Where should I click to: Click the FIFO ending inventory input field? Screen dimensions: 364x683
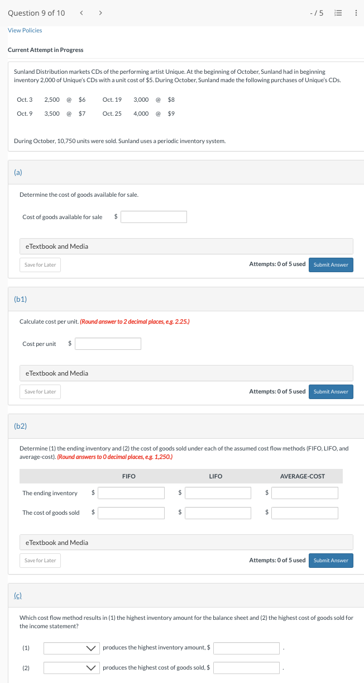click(x=131, y=492)
